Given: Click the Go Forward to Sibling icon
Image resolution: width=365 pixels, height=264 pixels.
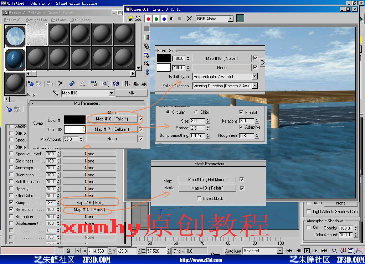Looking at the screenshot, I should (144, 83).
